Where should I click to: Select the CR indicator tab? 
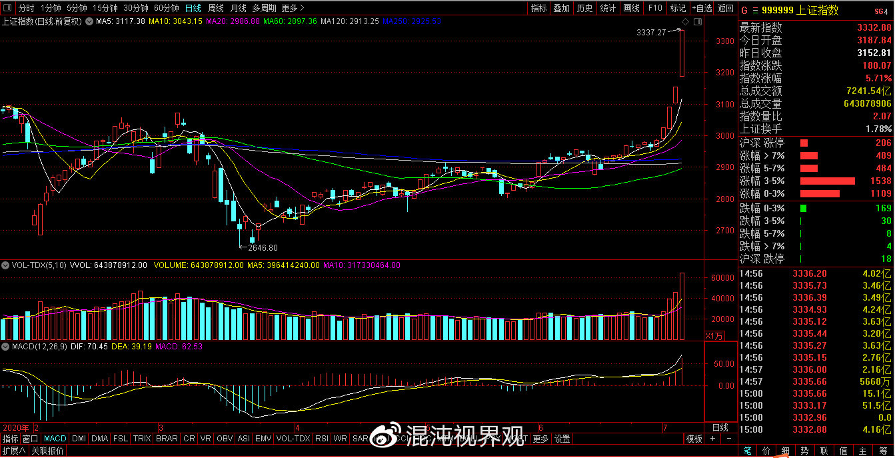pyautogui.click(x=189, y=439)
